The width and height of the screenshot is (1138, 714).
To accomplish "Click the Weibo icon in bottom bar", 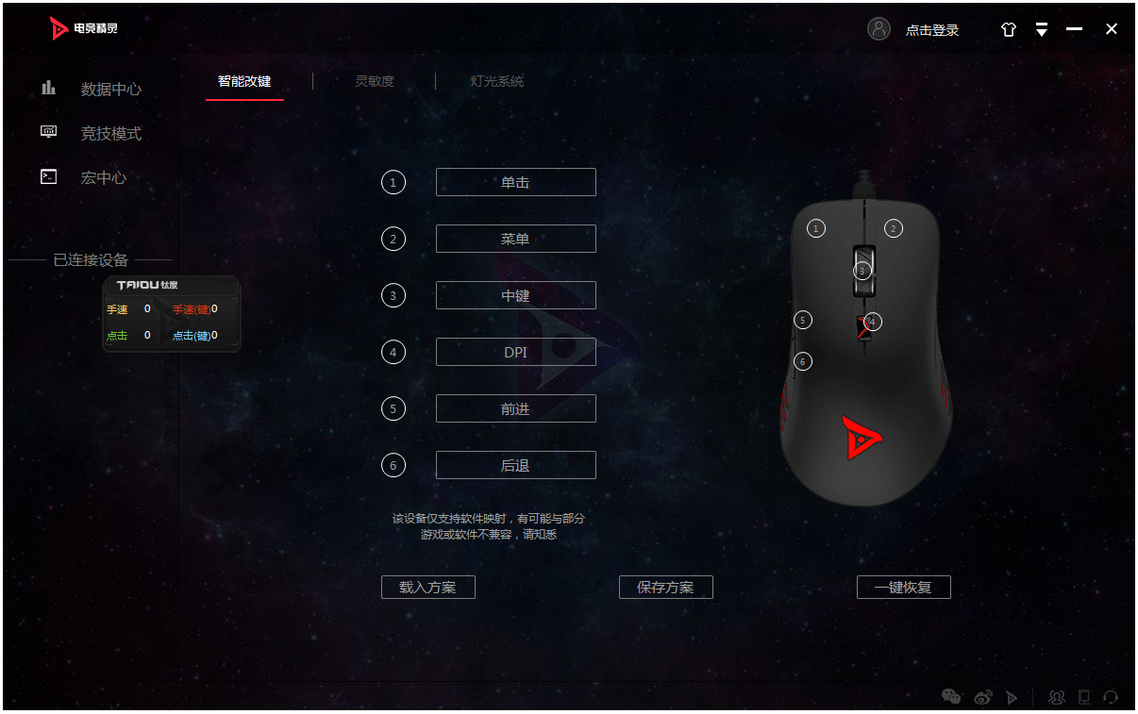I will point(983,697).
